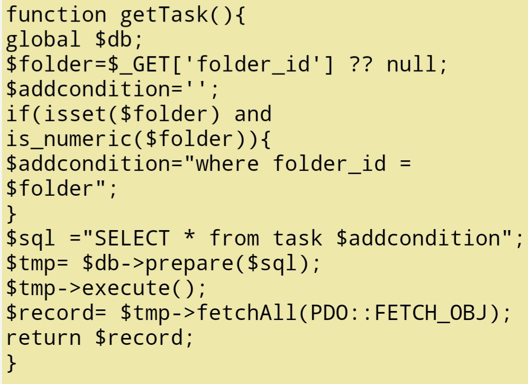This screenshot has width=528, height=384.
Task: Click the PDO::FETCH_OBJ constant
Action: click(x=399, y=313)
